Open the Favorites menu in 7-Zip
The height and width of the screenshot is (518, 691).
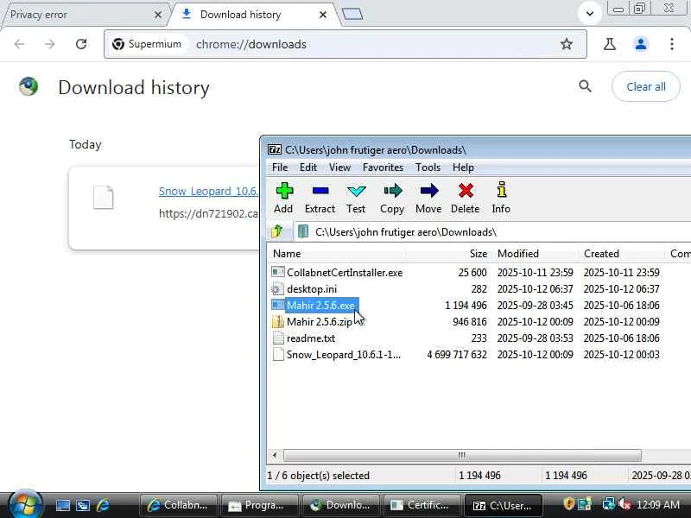[383, 167]
